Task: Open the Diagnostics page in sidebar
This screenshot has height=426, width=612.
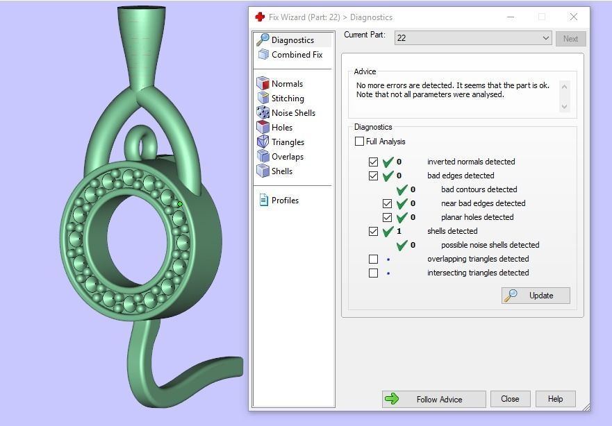Action: point(292,40)
